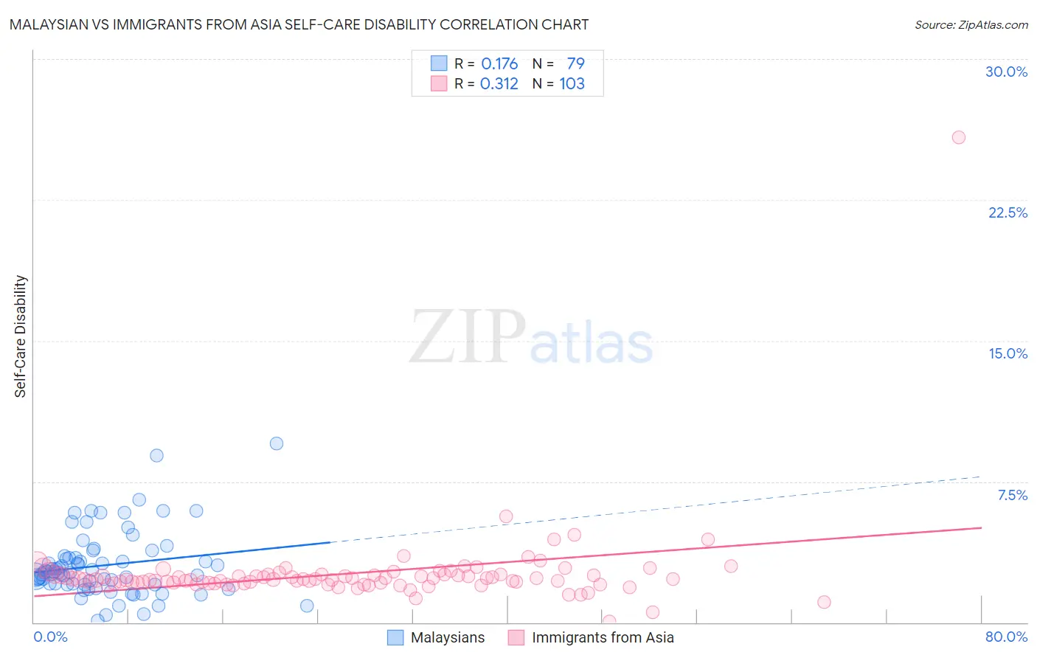Image resolution: width=1037 pixels, height=658 pixels.
Task: Open the ZipAtlas.com source link
Action: click(971, 24)
